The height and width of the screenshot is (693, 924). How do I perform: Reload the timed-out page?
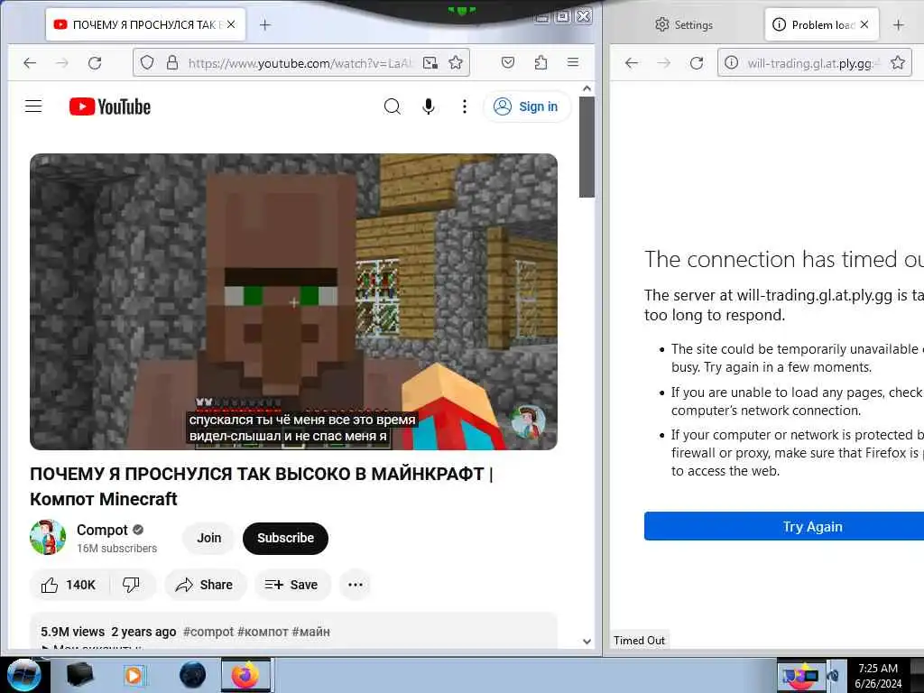tap(696, 62)
